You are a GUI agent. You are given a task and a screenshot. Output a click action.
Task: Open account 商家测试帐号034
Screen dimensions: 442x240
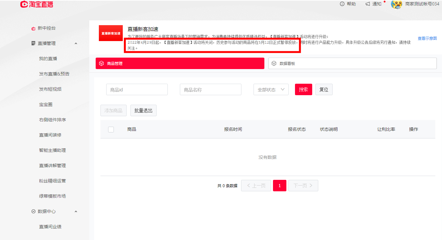pyautogui.click(x=422, y=4)
